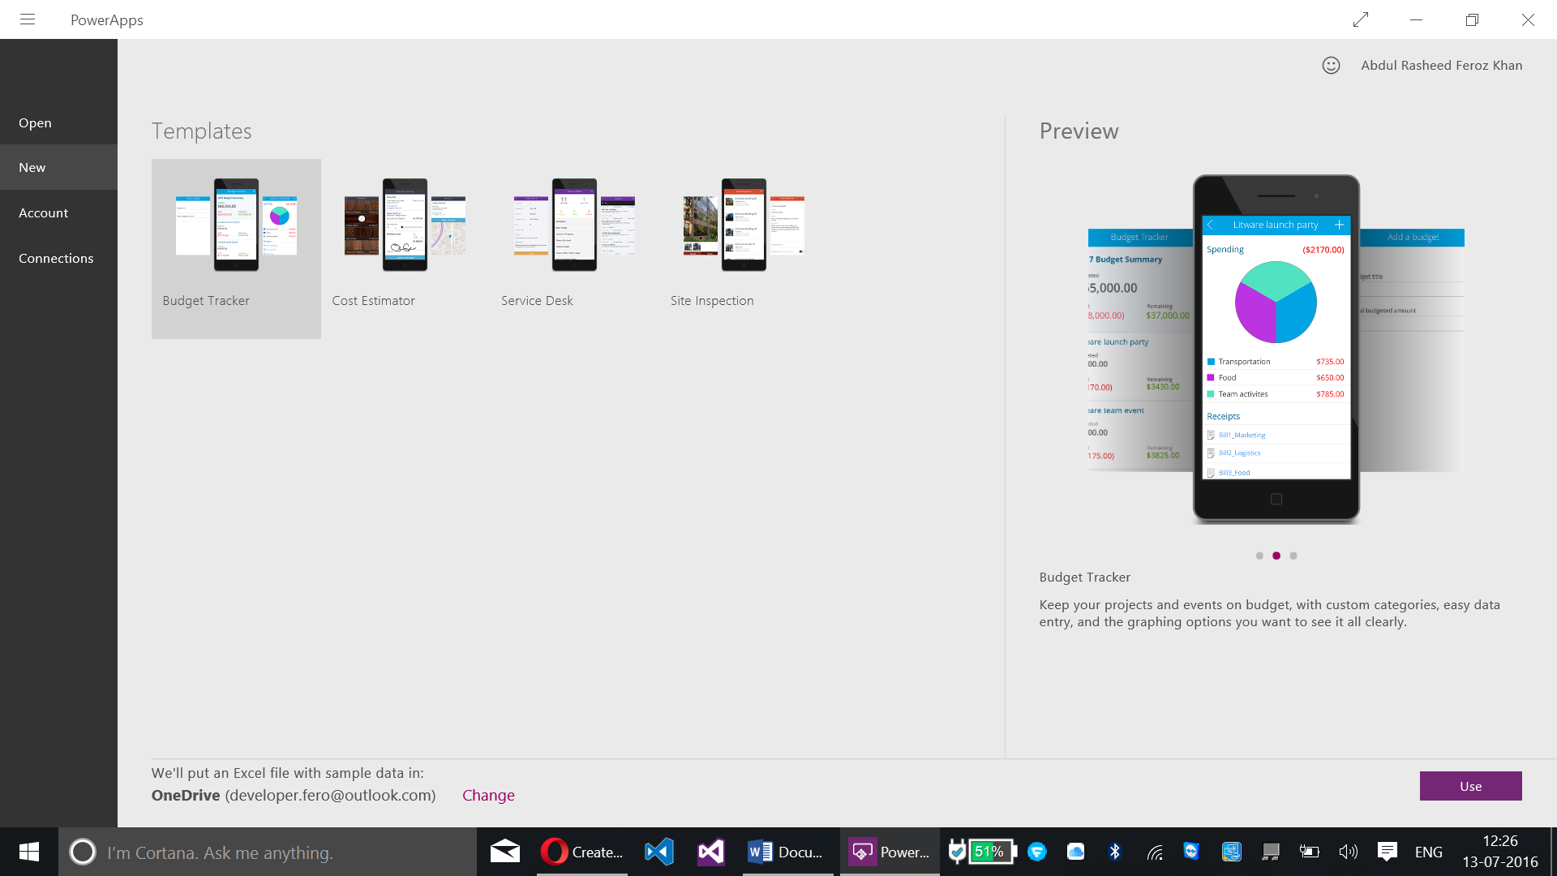Viewport: 1557px width, 876px height.
Task: Click the TeamViewer tray icon
Action: click(1191, 852)
